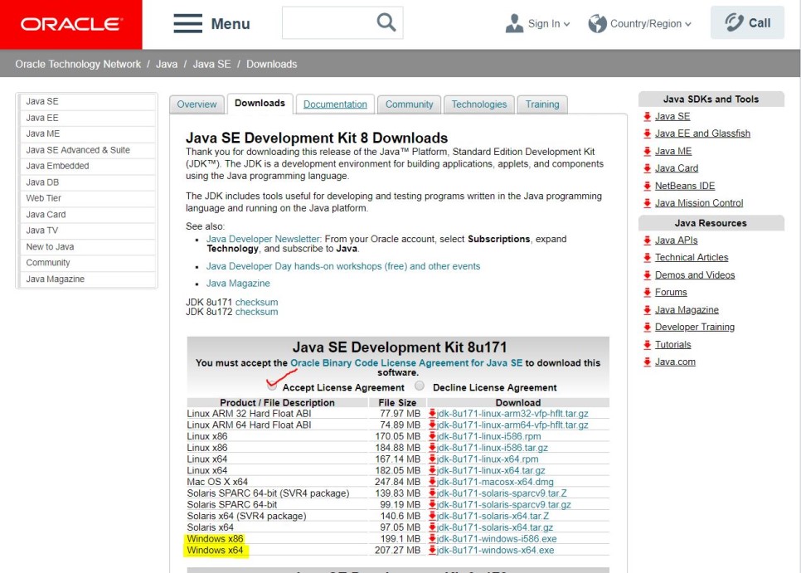Image resolution: width=801 pixels, height=573 pixels.
Task: Download jdk-8u171-linux-x64.tar.gz file link
Action: [491, 470]
